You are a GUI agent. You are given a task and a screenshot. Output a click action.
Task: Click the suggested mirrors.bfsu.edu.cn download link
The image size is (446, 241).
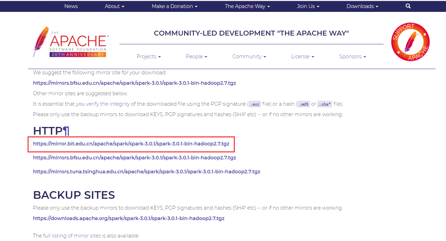(x=134, y=83)
